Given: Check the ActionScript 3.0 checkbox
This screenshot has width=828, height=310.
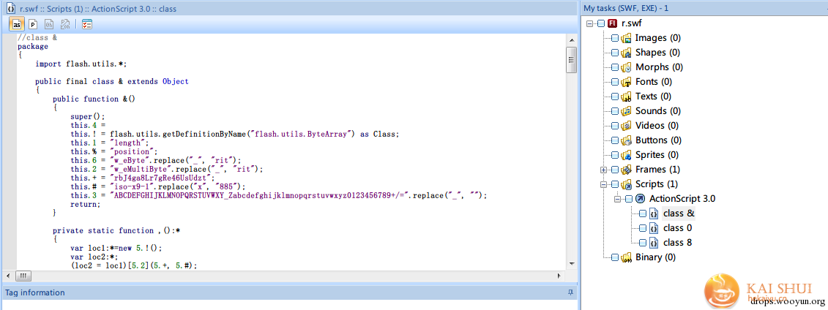Looking at the screenshot, I should click(x=628, y=199).
